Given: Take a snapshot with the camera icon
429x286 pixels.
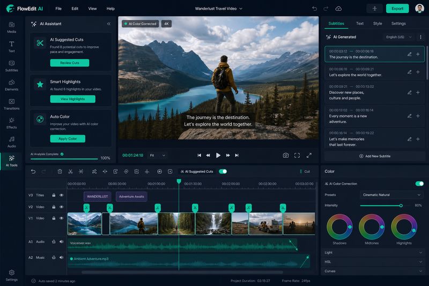Looking at the screenshot, I should click(286, 156).
